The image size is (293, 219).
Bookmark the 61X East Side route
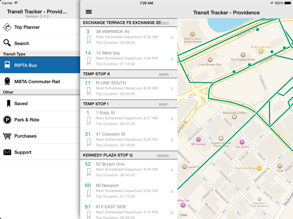tap(89, 215)
